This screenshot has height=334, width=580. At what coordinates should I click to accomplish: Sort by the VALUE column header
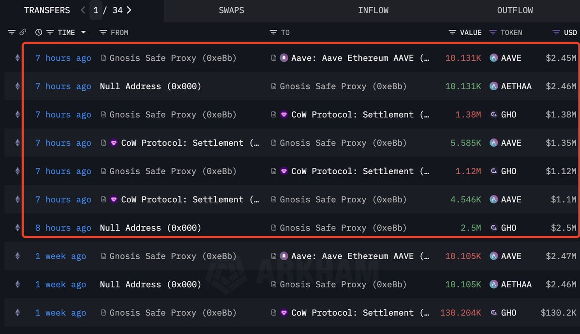point(471,32)
